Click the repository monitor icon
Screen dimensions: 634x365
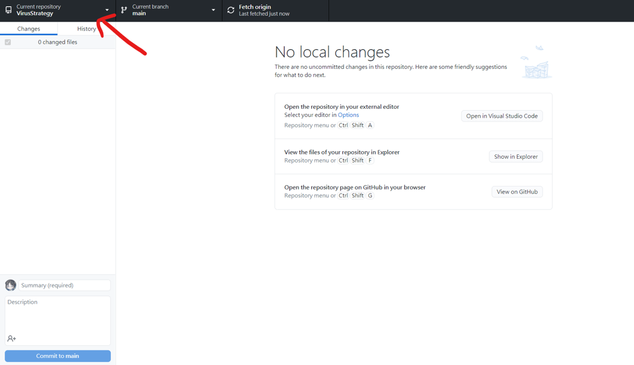coord(8,10)
